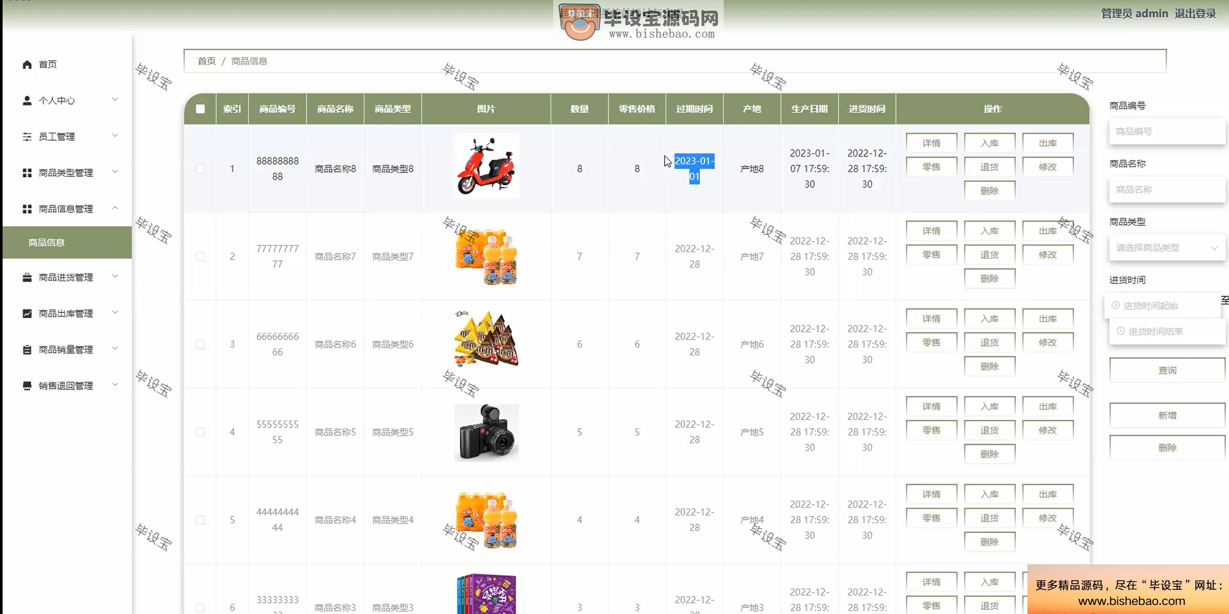Open the 请选择商品类型 dropdown
The width and height of the screenshot is (1229, 614).
point(1167,248)
